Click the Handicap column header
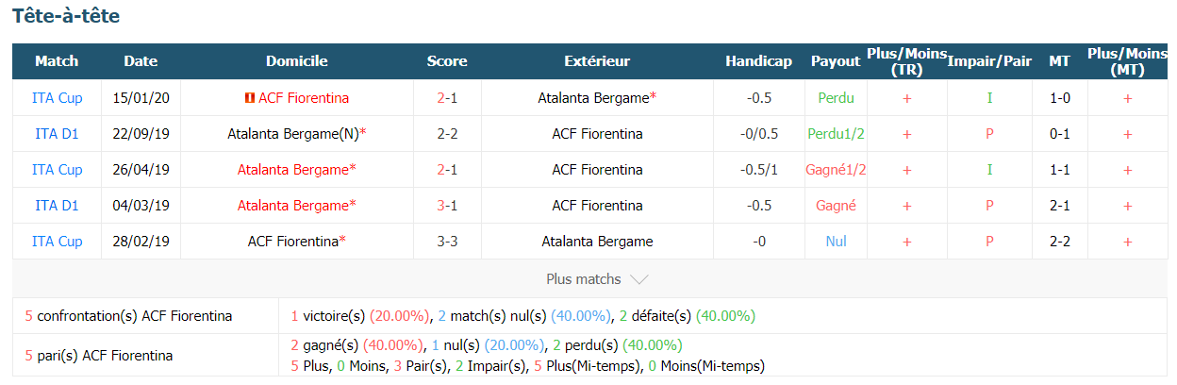 758,61
